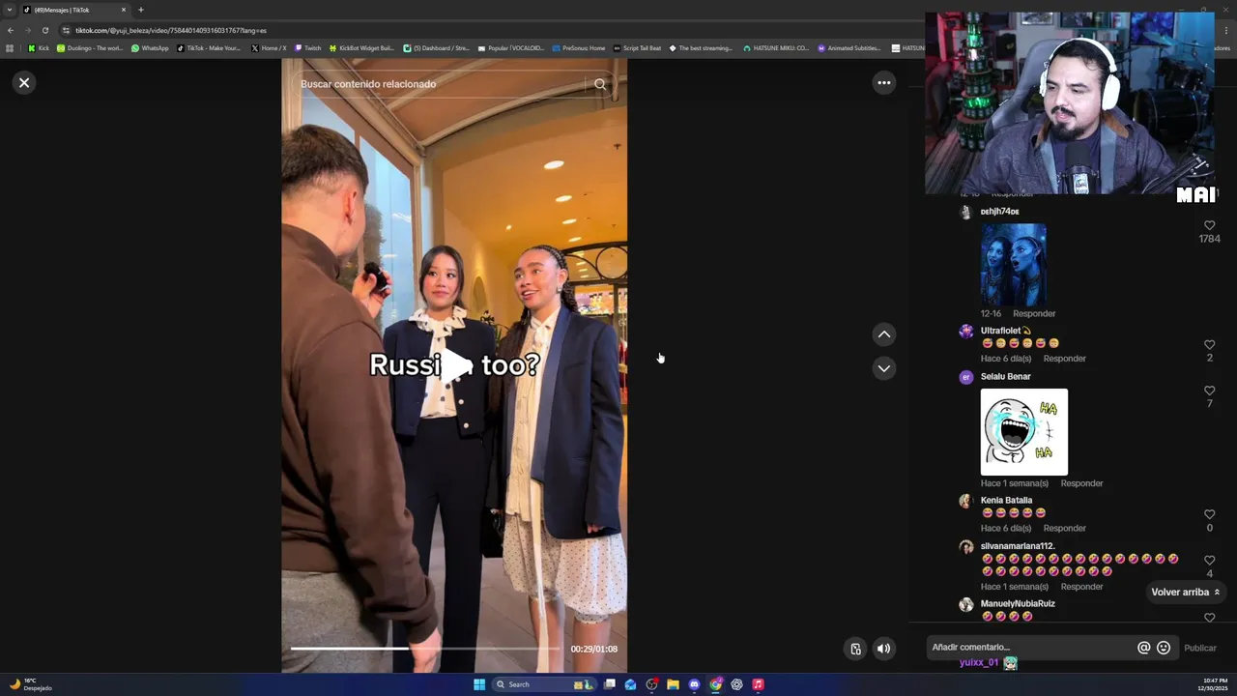
Task: Reply to silvanamariana112's comment
Action: (1081, 587)
